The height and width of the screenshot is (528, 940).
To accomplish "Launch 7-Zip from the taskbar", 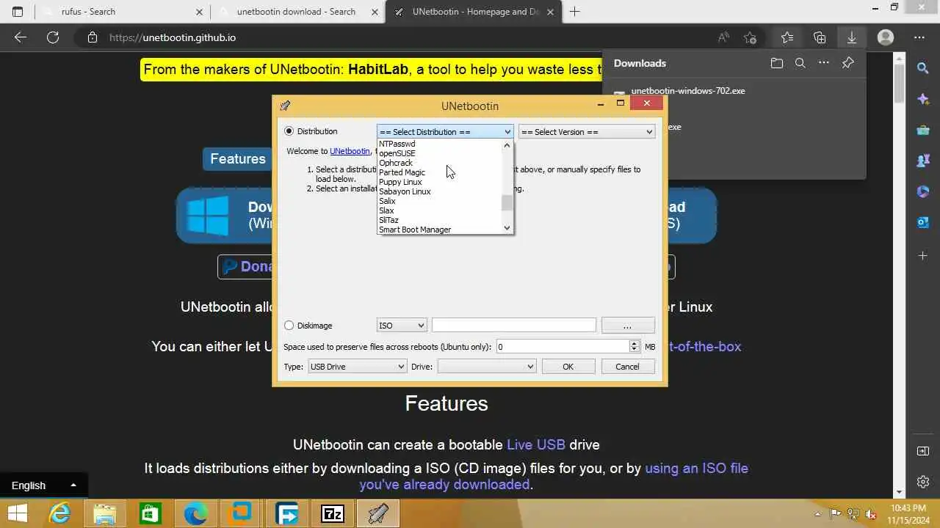I will 333,514.
